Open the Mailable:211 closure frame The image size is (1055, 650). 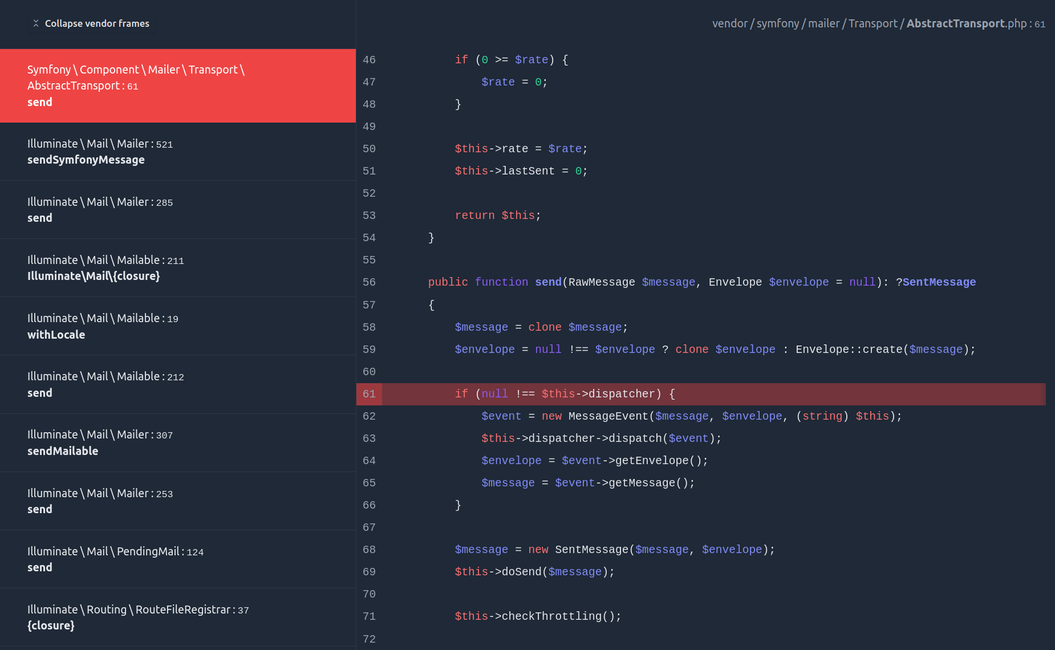click(178, 268)
